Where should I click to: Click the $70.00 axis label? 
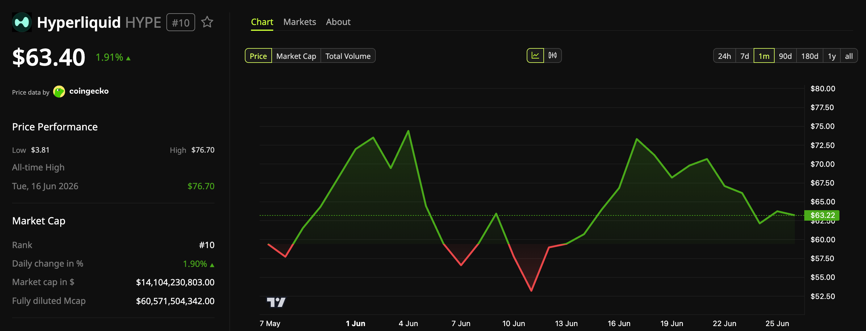pyautogui.click(x=823, y=164)
